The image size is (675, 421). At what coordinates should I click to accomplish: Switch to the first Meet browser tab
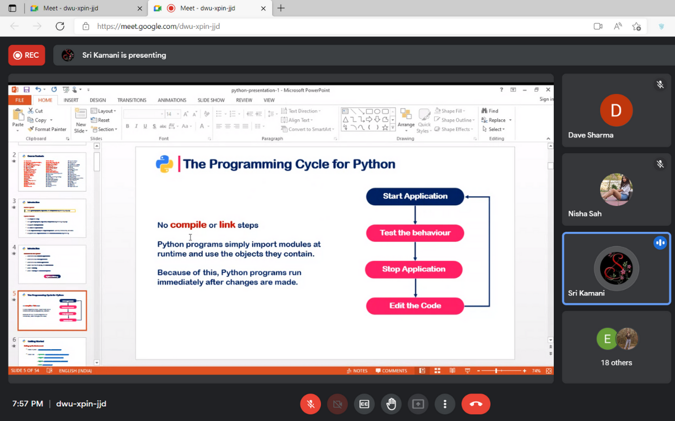[79, 8]
